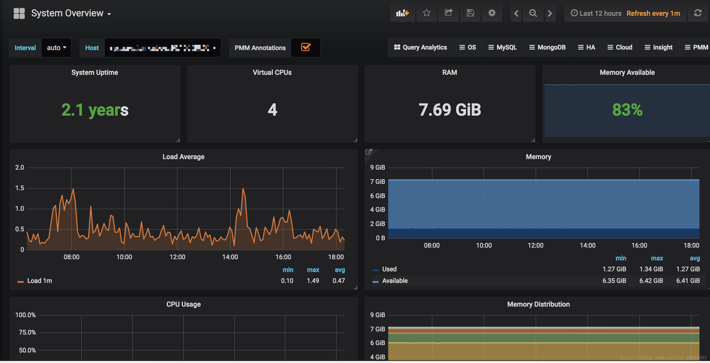Open the MySQL menu
The height and width of the screenshot is (363, 710).
pos(502,47)
